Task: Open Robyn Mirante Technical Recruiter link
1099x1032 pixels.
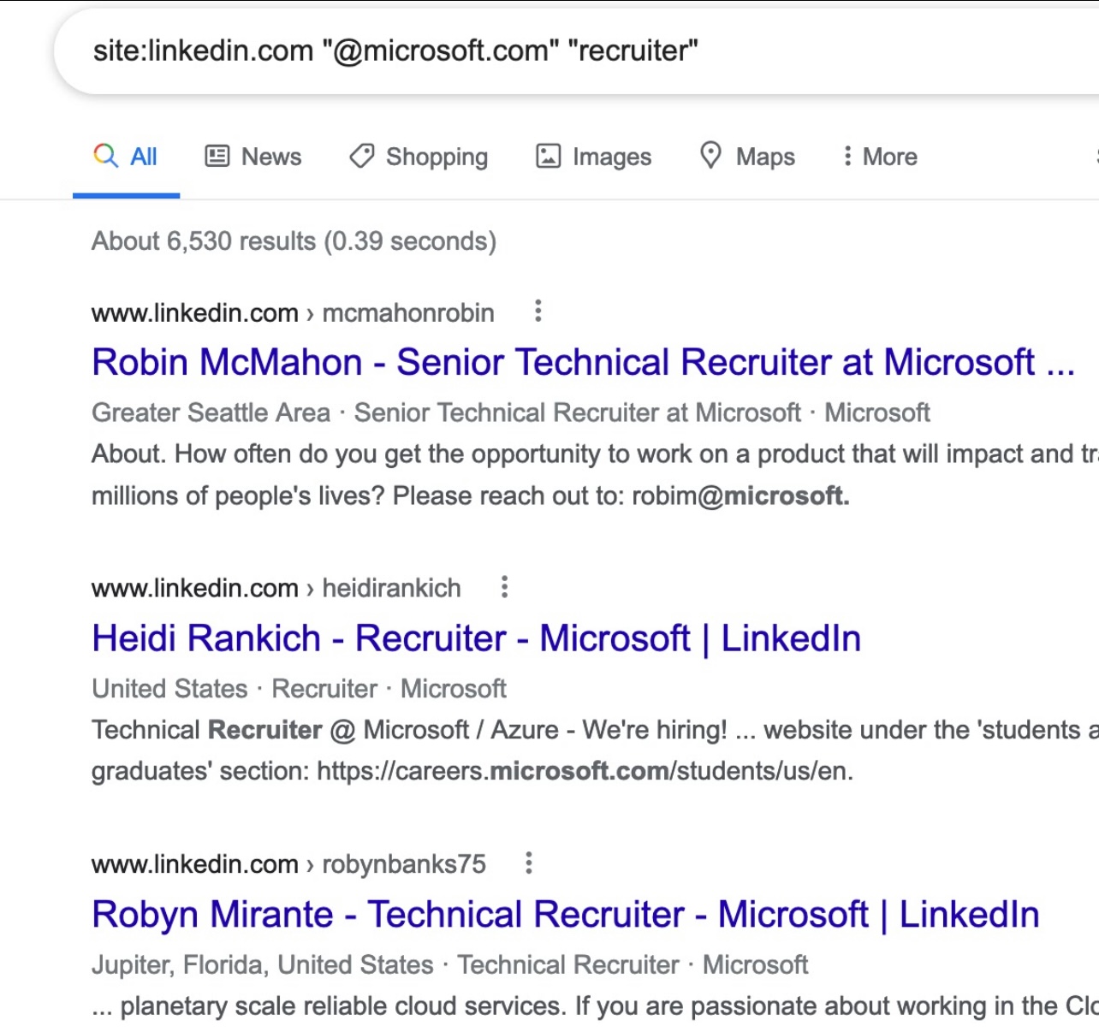Action: point(566,914)
